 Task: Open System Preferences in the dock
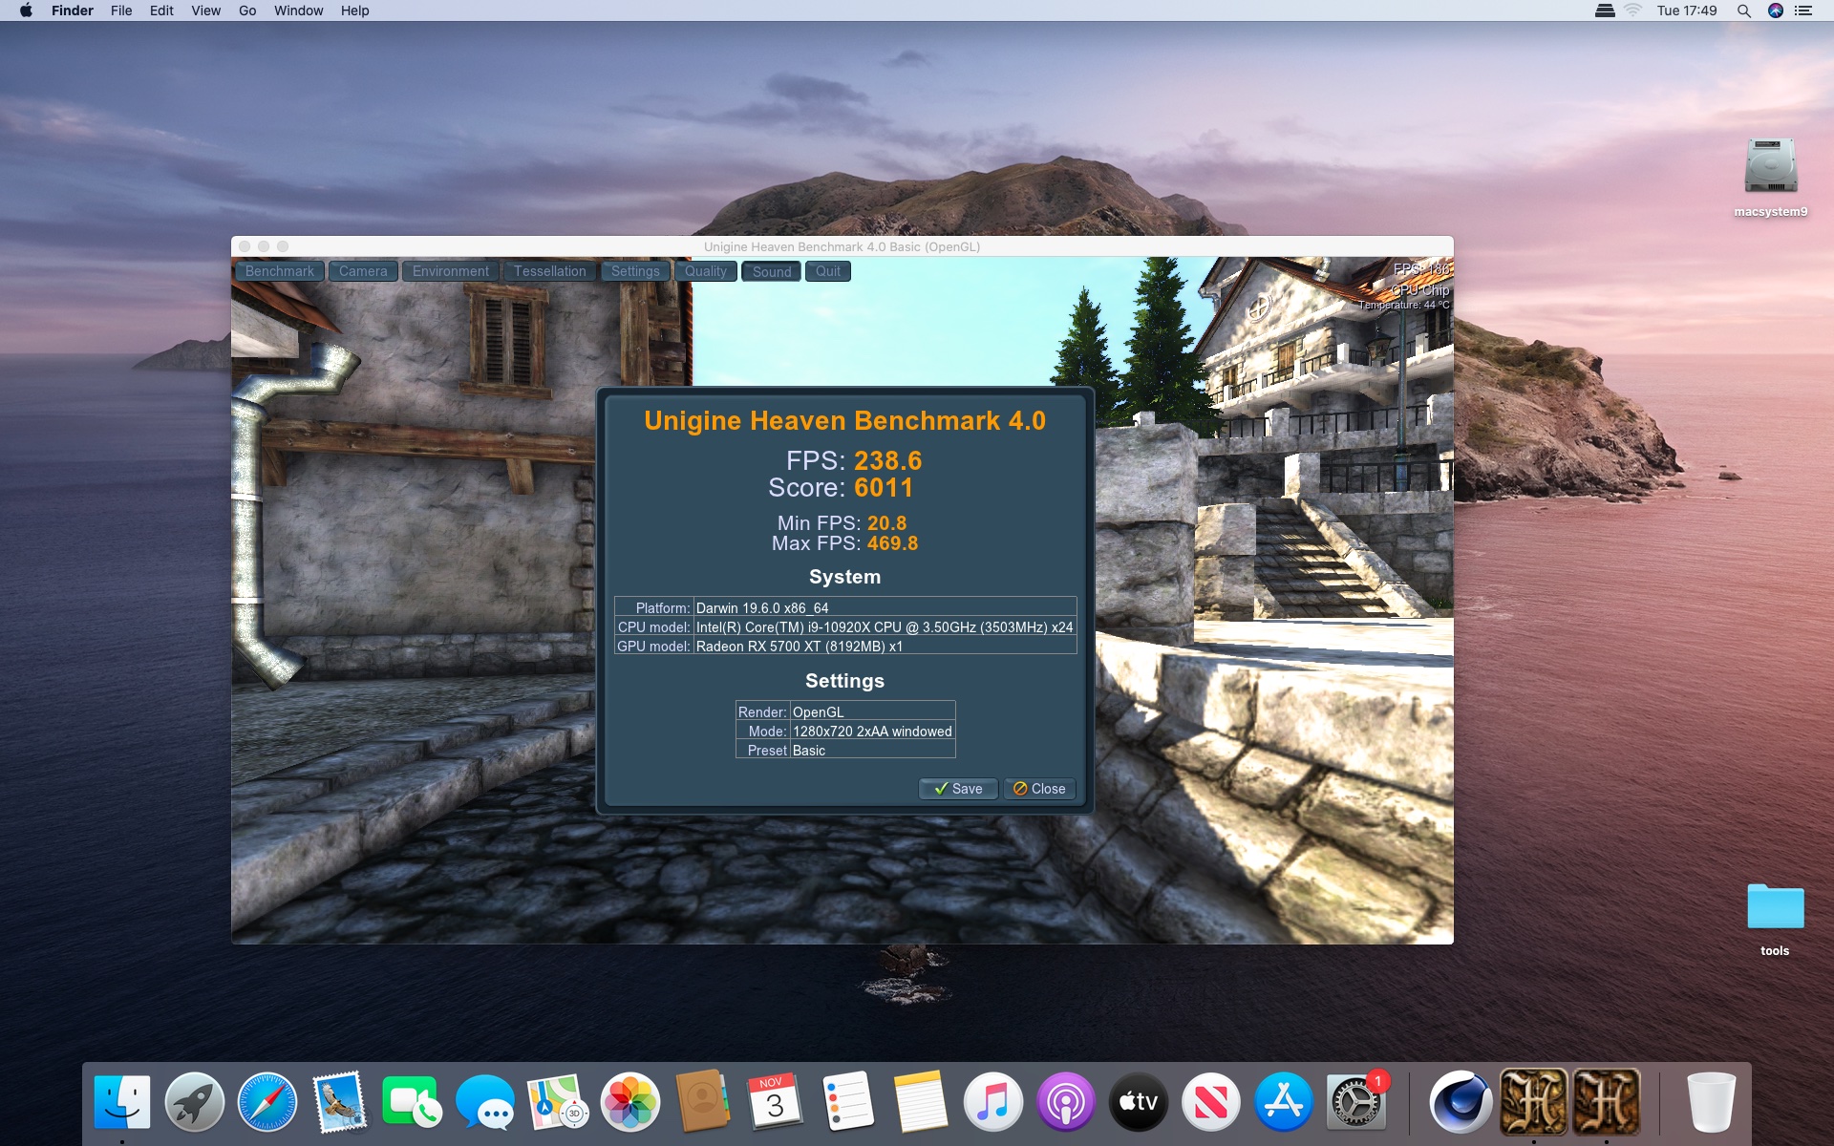pos(1354,1104)
